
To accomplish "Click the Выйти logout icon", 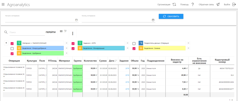I will coord(234,4).
